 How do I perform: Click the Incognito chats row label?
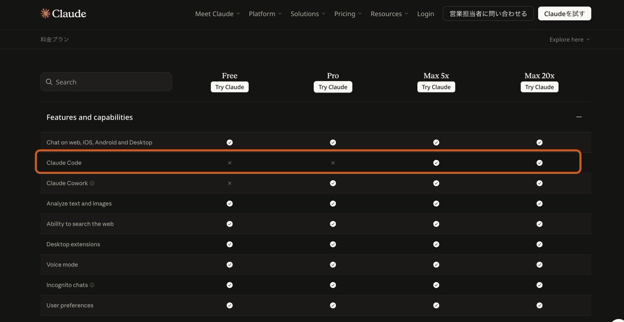point(67,285)
